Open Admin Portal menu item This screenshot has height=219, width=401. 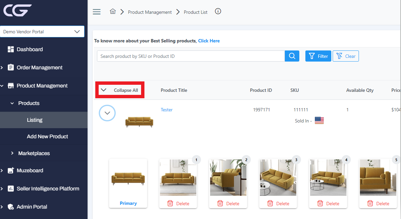pyautogui.click(x=32, y=207)
